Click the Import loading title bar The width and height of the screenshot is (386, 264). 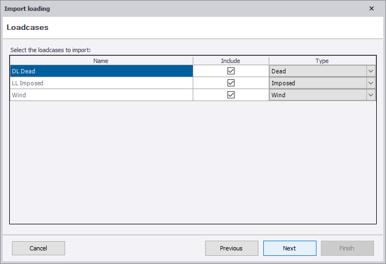coord(163,8)
